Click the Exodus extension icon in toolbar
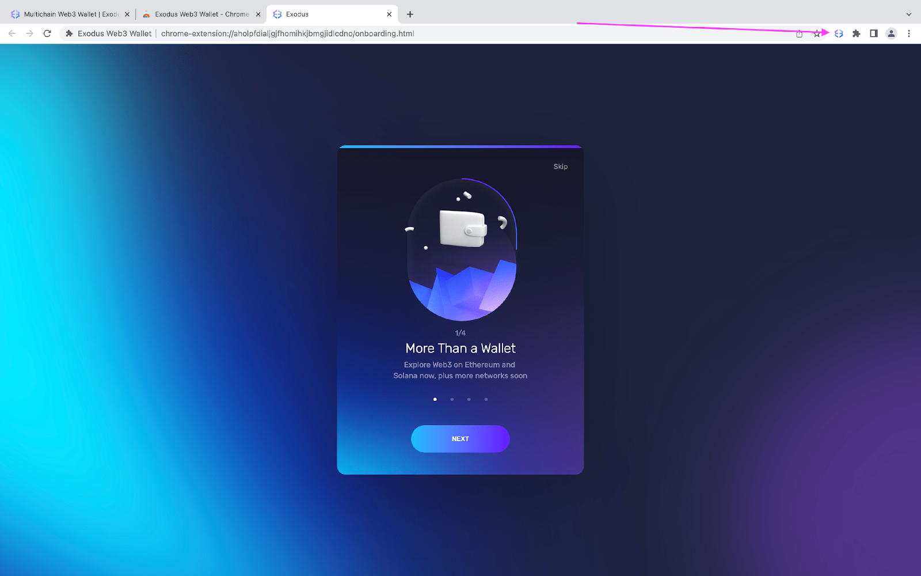The width and height of the screenshot is (921, 576). click(x=839, y=33)
